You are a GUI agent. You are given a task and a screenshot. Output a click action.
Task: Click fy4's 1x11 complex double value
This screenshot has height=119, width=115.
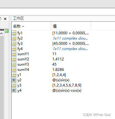(70, 49)
